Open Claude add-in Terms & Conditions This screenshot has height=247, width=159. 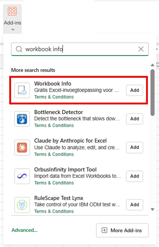point(54,154)
